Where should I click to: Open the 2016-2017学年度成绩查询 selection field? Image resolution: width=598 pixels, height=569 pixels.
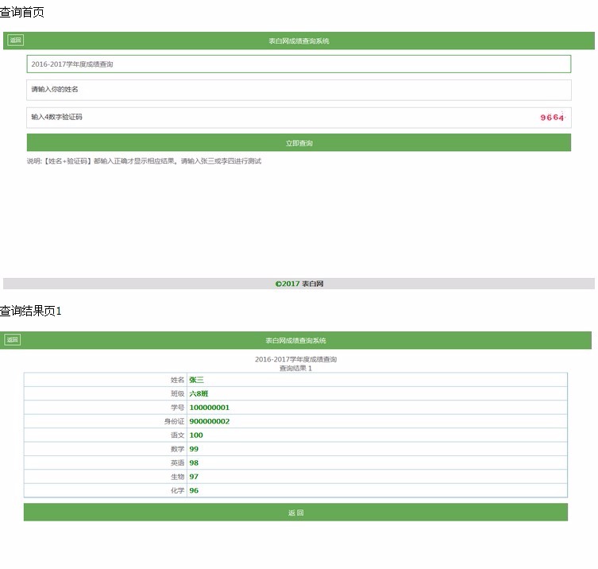point(299,64)
